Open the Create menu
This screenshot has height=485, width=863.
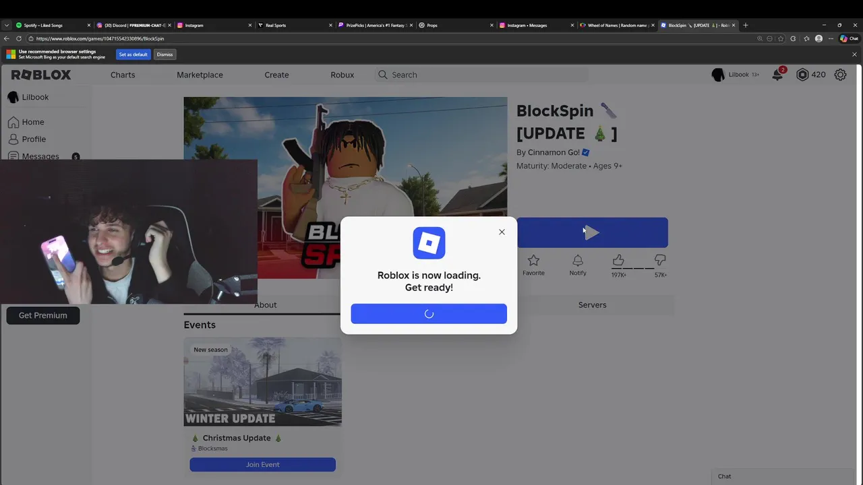tap(276, 75)
